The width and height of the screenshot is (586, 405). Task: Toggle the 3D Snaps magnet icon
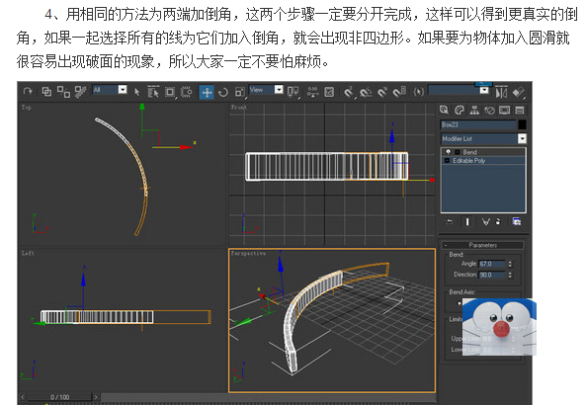click(349, 92)
